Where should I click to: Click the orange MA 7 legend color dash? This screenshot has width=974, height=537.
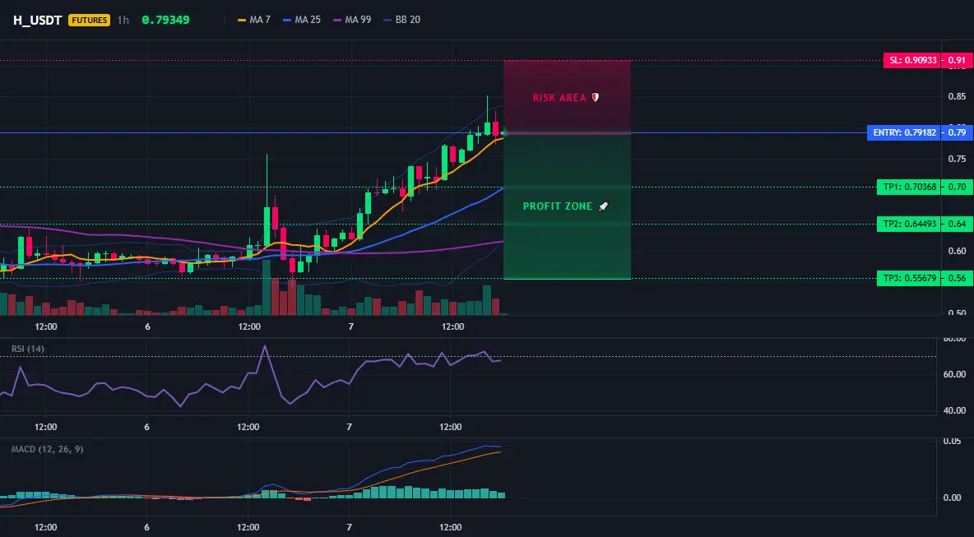coord(242,20)
